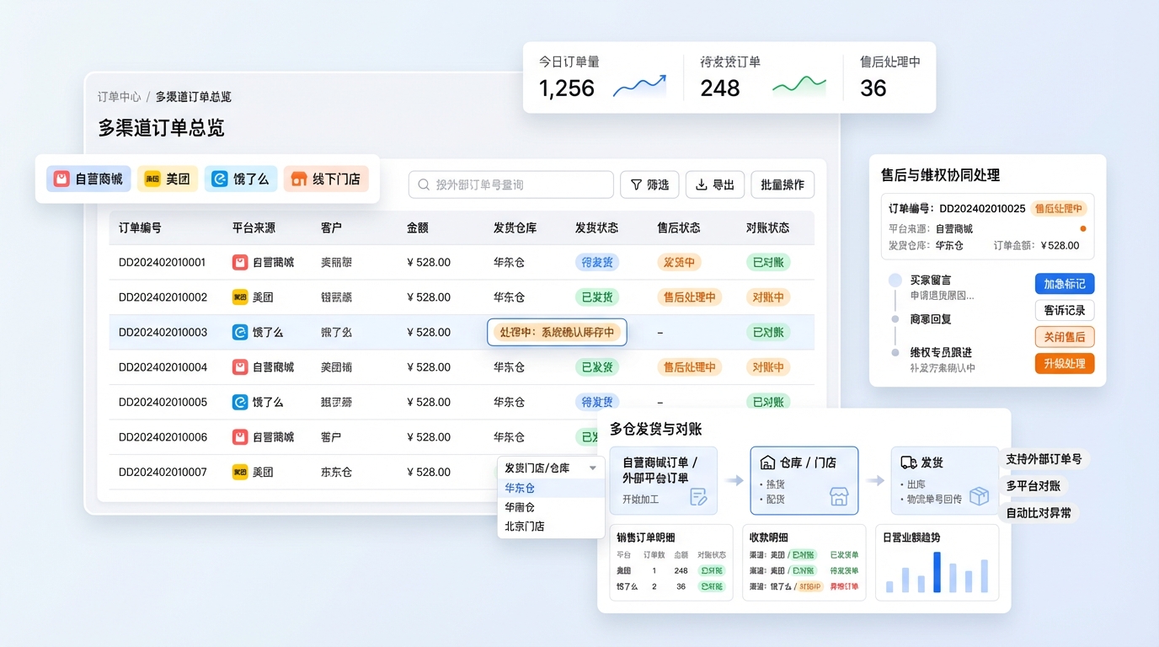The image size is (1159, 647).
Task: Click the tallest bar in 日营业额趋势 chart
Action: 937,573
